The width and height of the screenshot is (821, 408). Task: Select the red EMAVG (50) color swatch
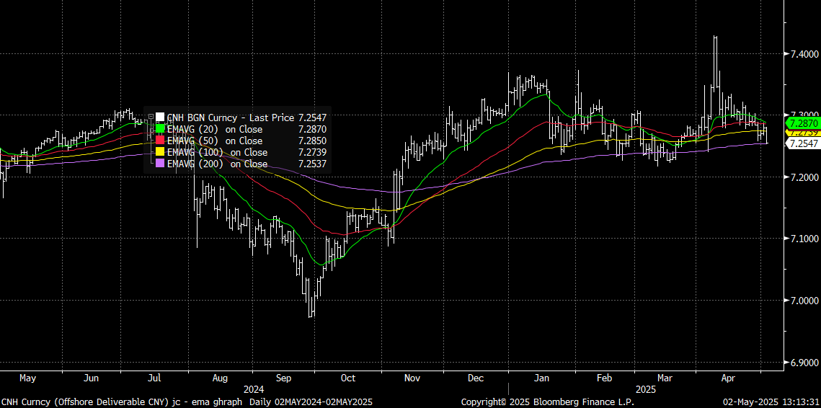(160, 141)
